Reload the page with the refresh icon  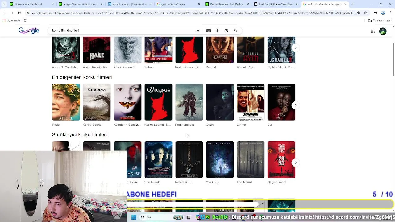[19, 13]
